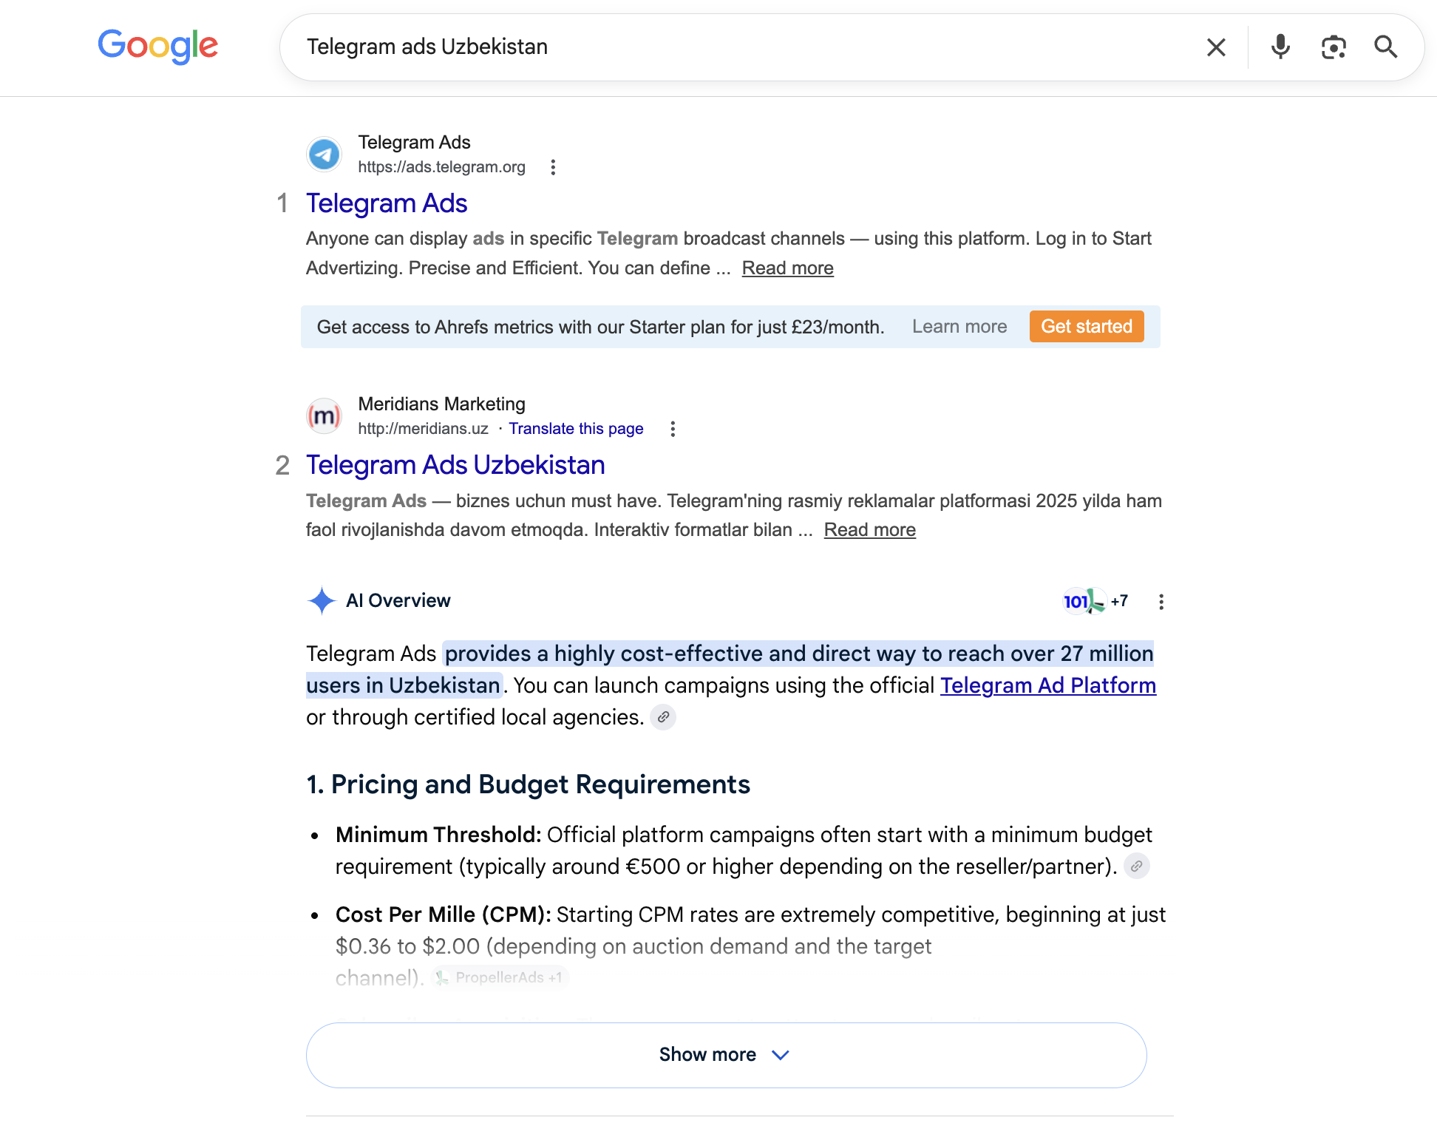Viewport: 1437px width, 1140px height.
Task: Click highlighted text 'users in Uzbekistan'
Action: [403, 685]
